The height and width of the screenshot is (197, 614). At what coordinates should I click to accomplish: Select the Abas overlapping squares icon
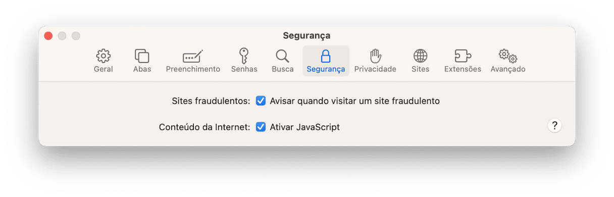(142, 56)
